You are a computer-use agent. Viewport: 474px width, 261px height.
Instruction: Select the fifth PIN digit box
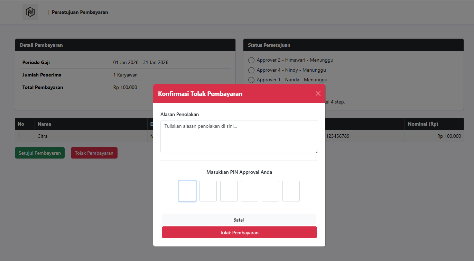click(270, 191)
